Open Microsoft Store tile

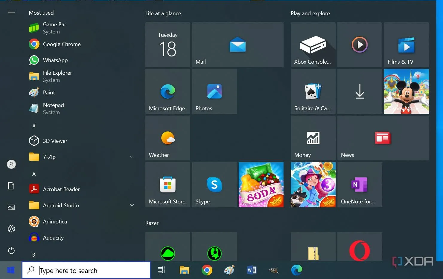168,185
